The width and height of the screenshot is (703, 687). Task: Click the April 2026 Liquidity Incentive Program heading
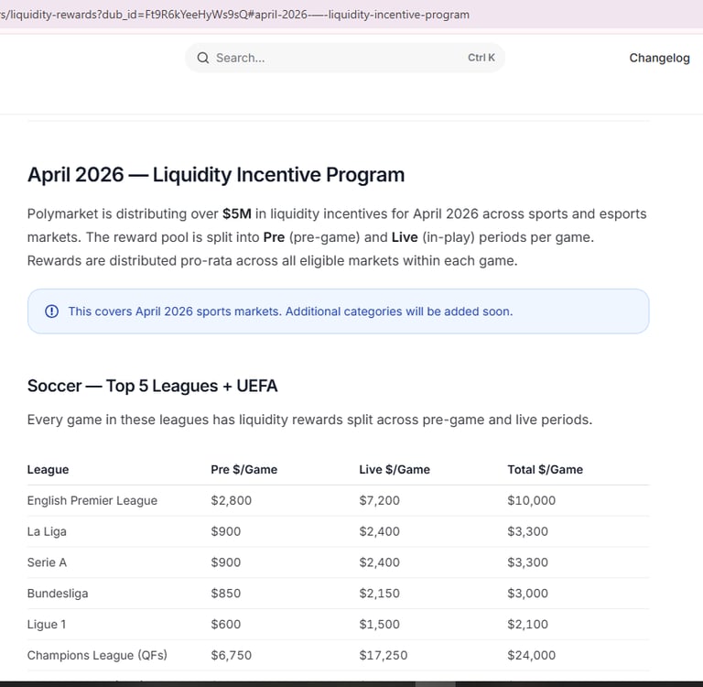216,174
